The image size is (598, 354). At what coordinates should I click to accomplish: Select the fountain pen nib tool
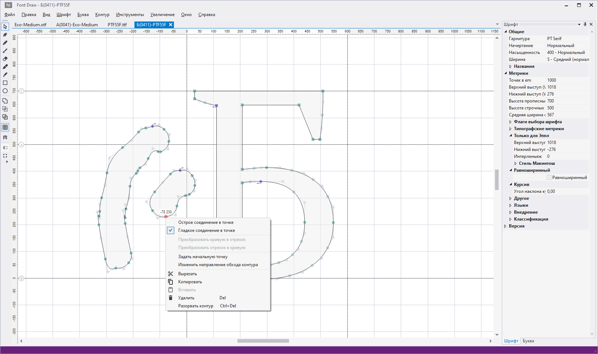click(x=5, y=35)
